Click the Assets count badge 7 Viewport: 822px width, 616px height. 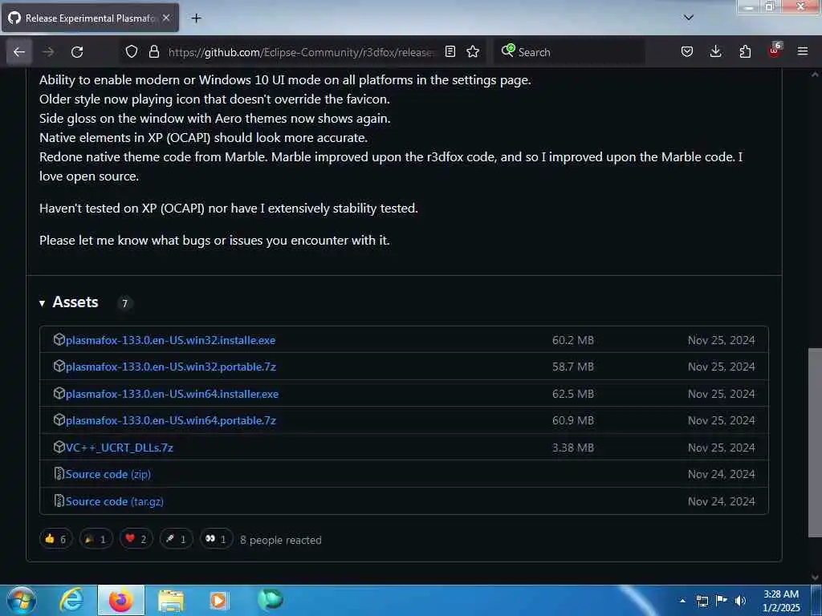coord(124,303)
